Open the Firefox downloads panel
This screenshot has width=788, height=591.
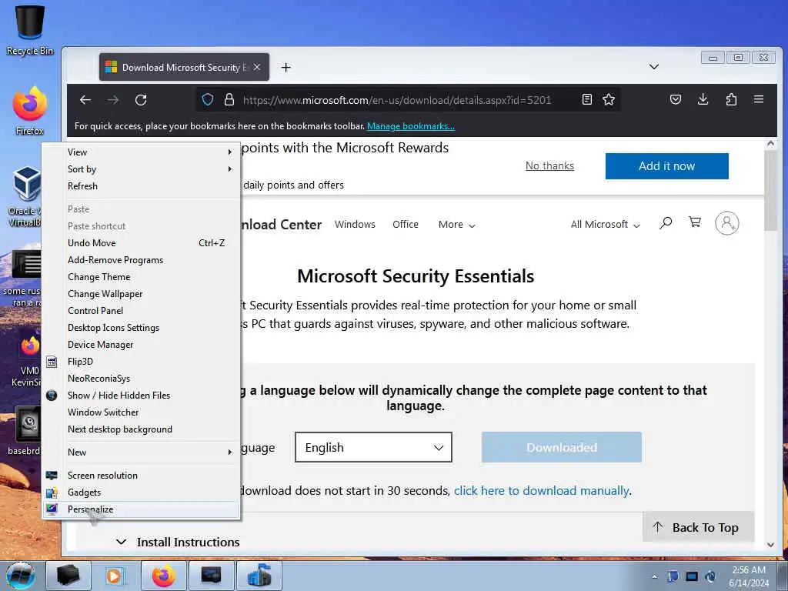(703, 99)
